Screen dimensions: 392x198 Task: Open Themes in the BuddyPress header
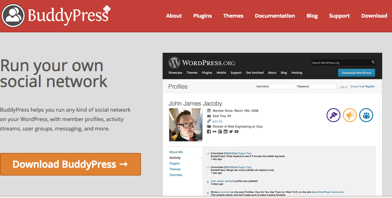233,16
